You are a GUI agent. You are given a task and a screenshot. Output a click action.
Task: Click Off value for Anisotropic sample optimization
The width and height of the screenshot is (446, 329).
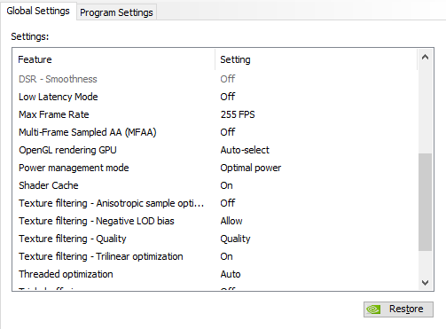228,203
